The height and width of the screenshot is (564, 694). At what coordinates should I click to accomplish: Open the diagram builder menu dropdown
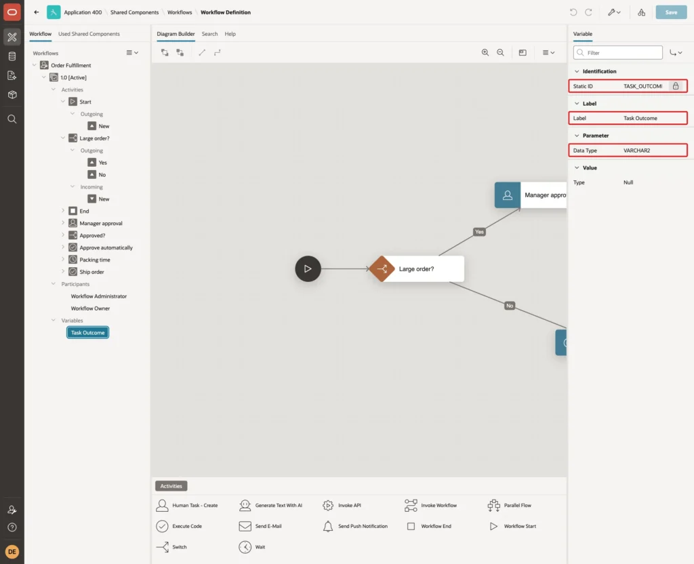548,53
